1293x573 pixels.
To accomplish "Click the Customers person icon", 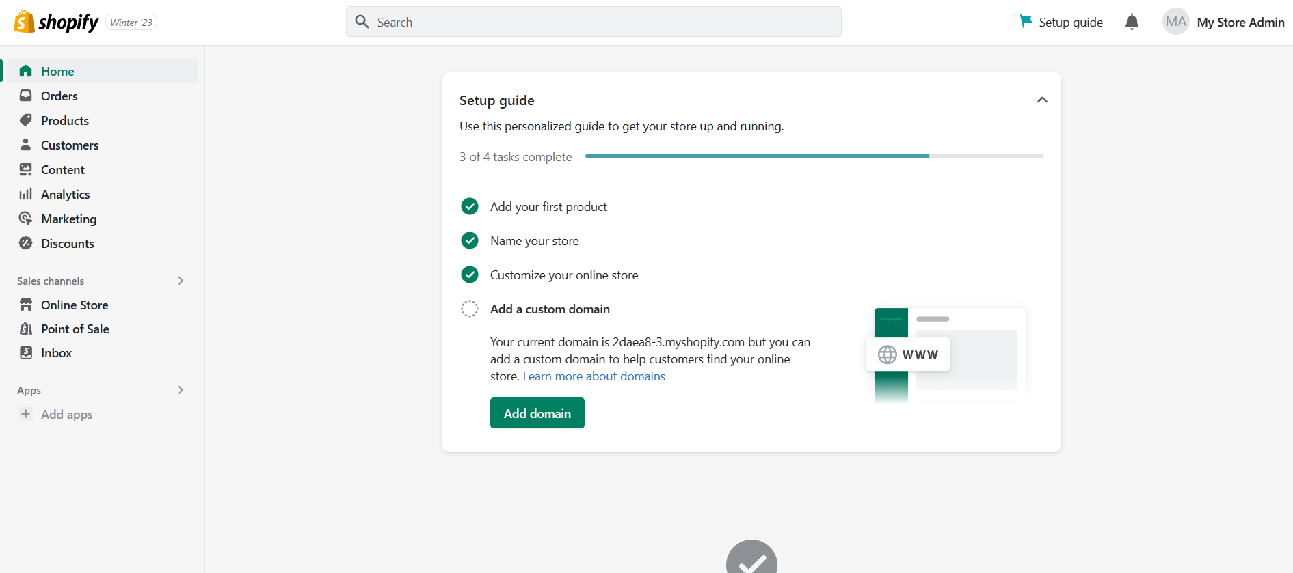I will pyautogui.click(x=26, y=145).
